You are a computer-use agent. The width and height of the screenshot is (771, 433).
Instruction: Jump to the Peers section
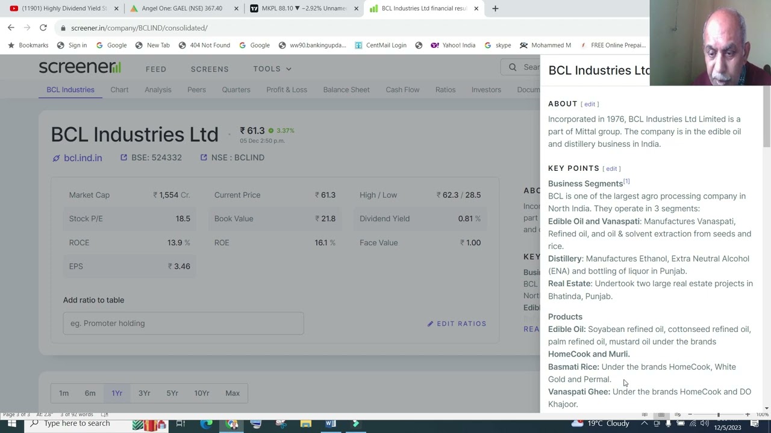[196, 90]
